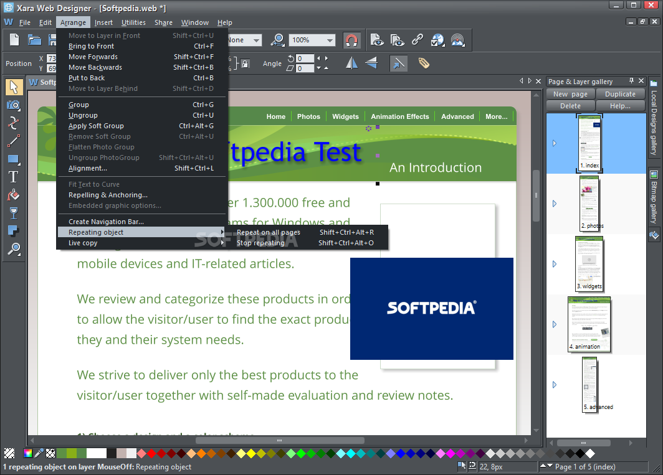Preview all pages in the website
Image resolution: width=663 pixels, height=475 pixels.
coord(396,40)
